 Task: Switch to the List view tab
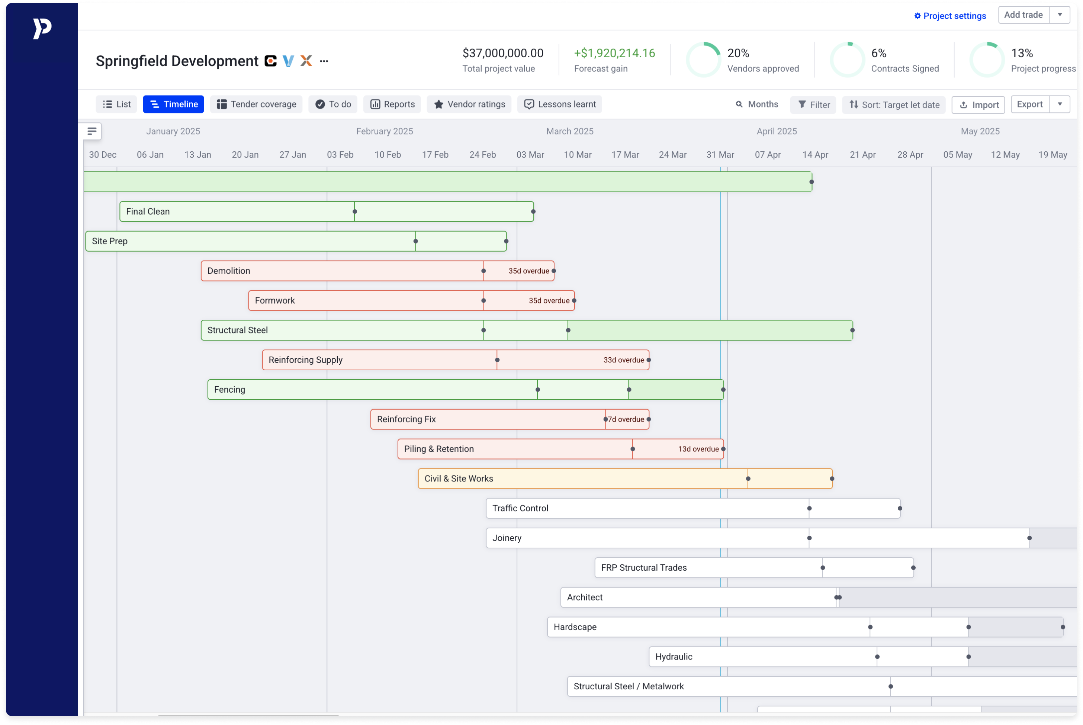point(116,104)
